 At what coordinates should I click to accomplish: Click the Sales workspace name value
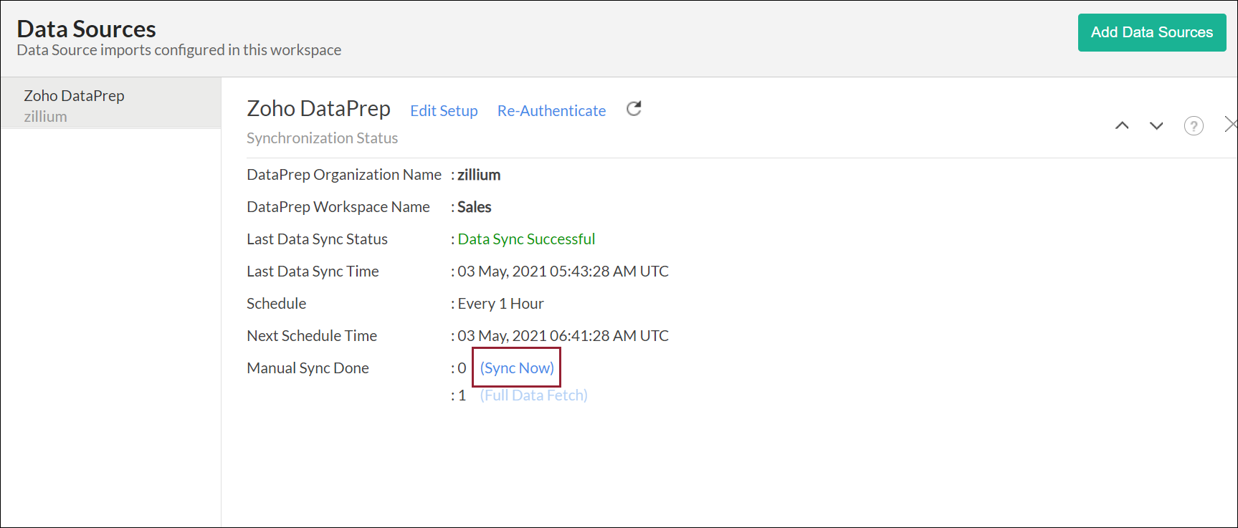474,207
